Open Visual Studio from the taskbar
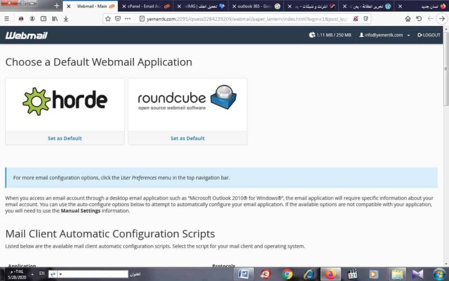Viewport: 449px width, 281px height. [418, 274]
